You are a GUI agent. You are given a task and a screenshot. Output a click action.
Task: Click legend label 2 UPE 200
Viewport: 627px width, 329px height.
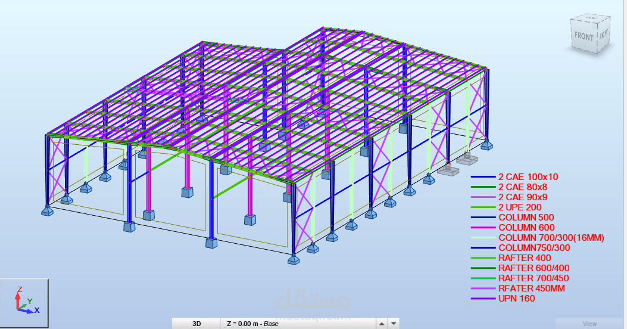(x=520, y=207)
